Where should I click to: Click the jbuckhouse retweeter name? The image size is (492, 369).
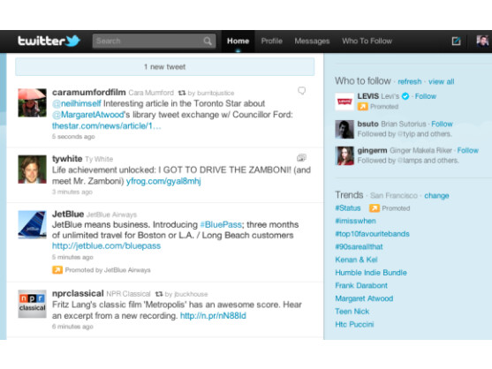click(x=191, y=294)
